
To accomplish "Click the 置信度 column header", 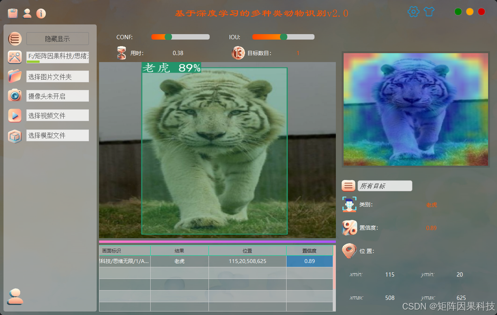I will [x=309, y=251].
